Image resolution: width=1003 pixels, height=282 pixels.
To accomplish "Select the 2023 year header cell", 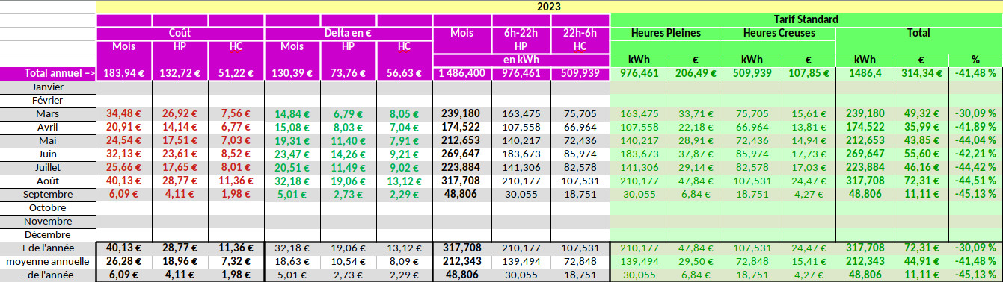I will click(550, 6).
